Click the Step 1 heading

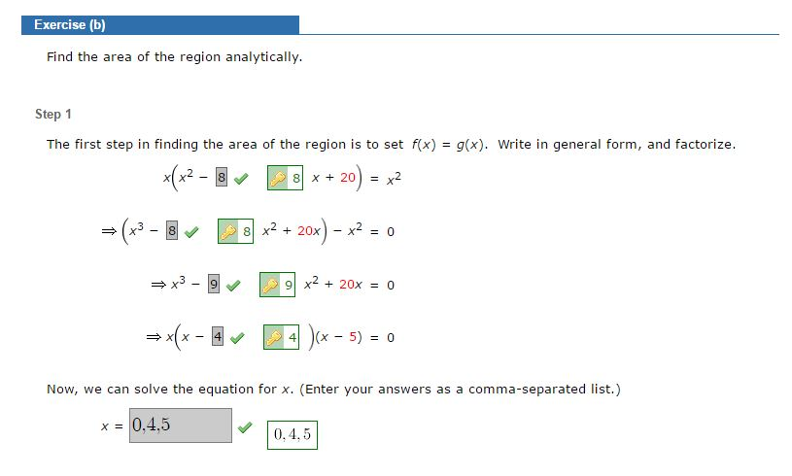pos(53,114)
